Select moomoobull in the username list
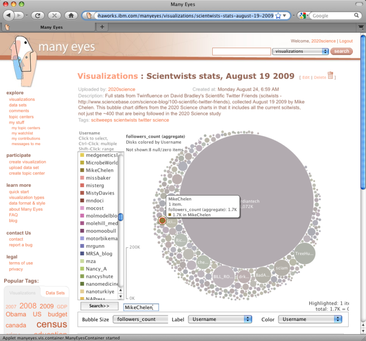 [x=98, y=231]
